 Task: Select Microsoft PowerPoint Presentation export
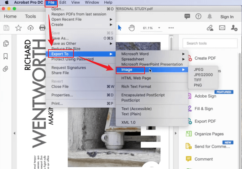(x=152, y=64)
